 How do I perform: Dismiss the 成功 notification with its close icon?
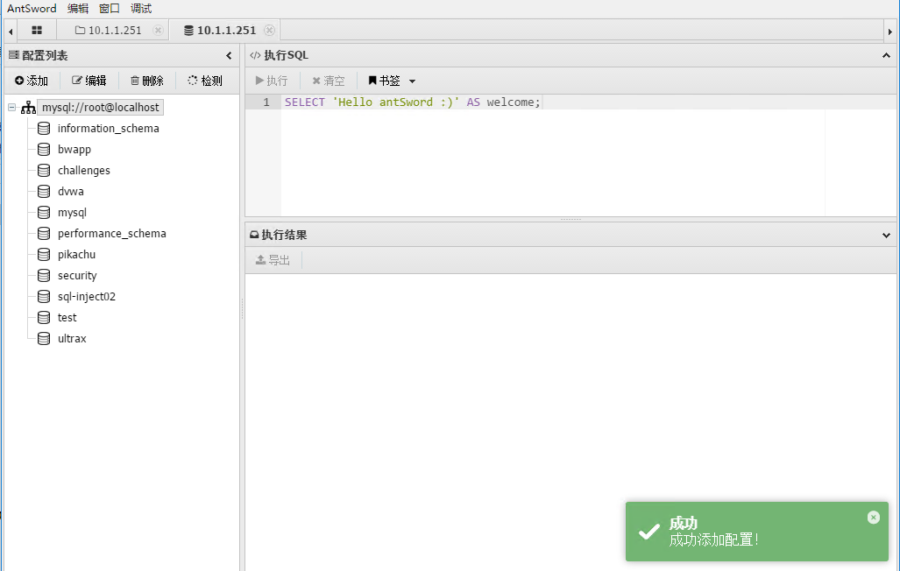tap(874, 518)
